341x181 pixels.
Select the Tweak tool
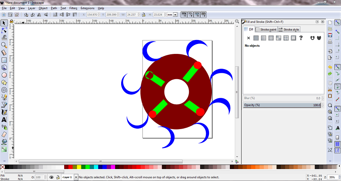point(4,38)
